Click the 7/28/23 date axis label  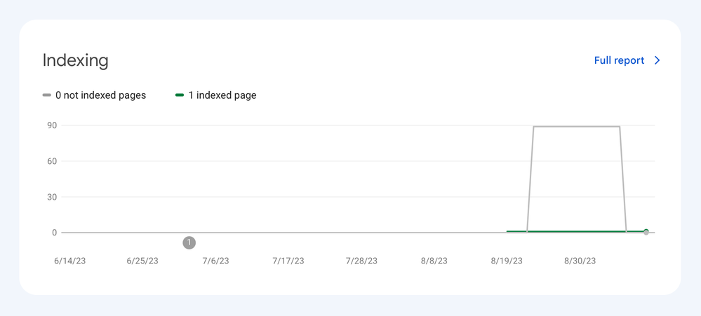(361, 261)
